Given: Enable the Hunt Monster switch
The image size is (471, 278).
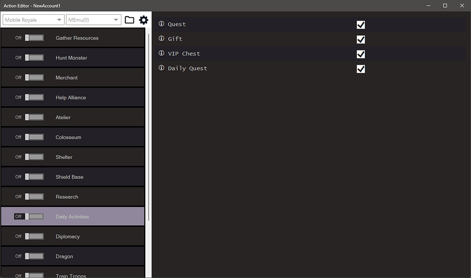Looking at the screenshot, I should pyautogui.click(x=34, y=58).
